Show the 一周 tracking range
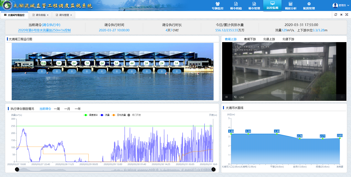This screenshot has height=177, width=351. [57, 109]
